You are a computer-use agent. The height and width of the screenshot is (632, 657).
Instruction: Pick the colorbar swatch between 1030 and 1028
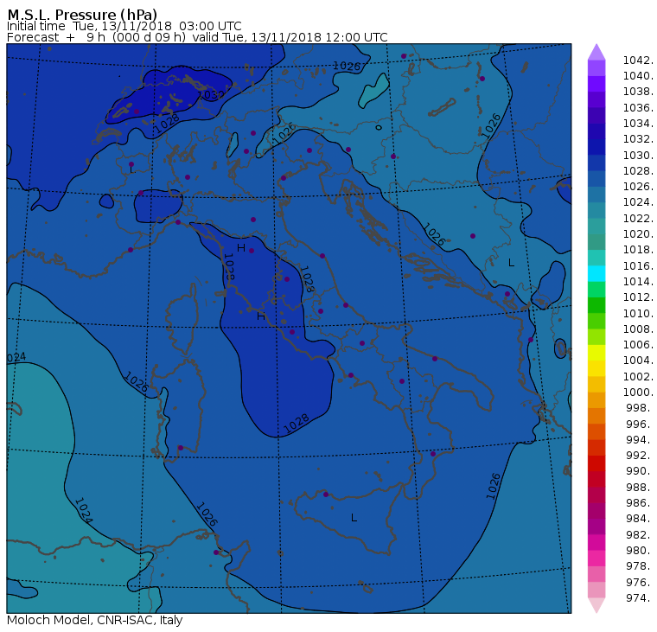coord(596,163)
